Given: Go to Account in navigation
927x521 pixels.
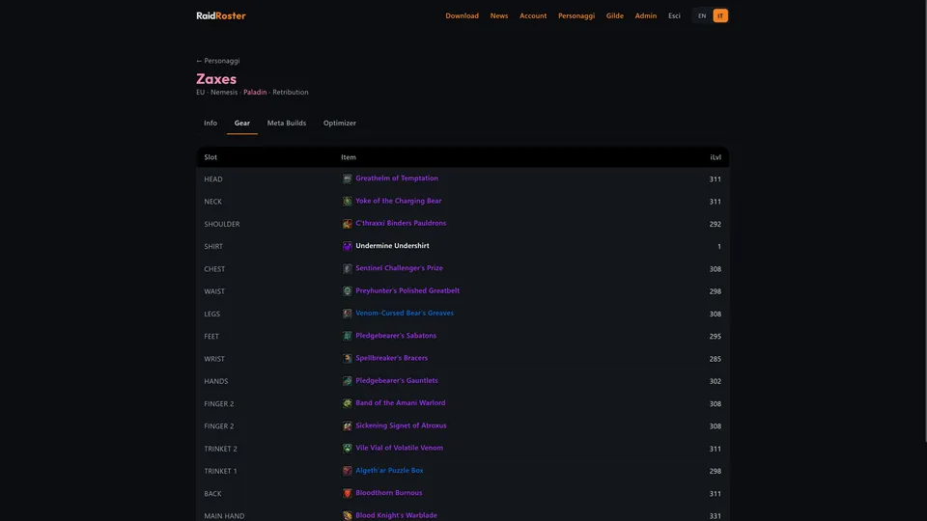Looking at the screenshot, I should point(533,16).
